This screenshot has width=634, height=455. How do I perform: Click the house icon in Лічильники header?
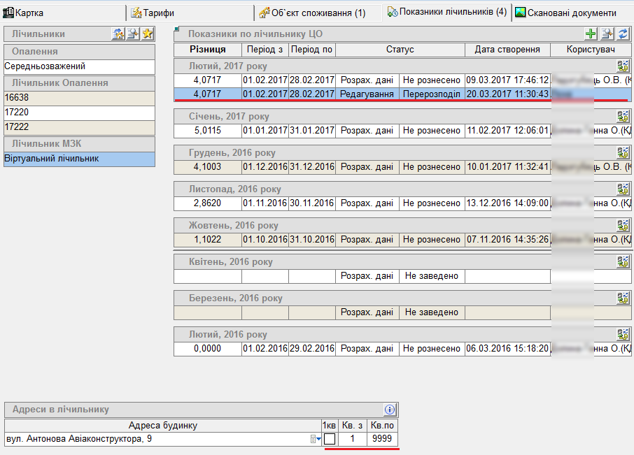pyautogui.click(x=118, y=34)
